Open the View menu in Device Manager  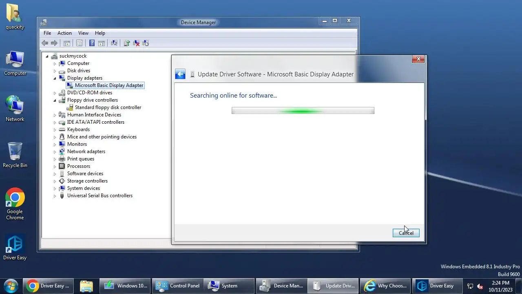pyautogui.click(x=83, y=33)
